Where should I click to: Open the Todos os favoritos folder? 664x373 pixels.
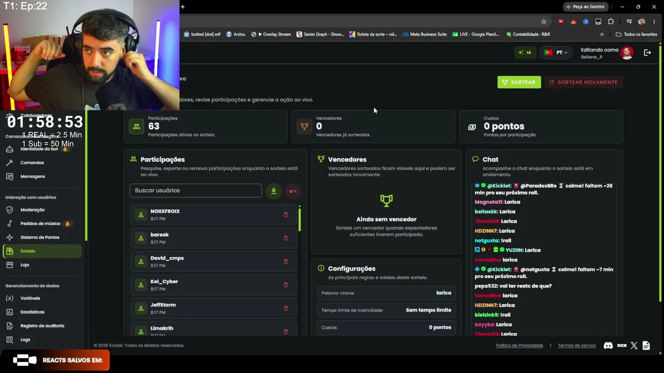point(637,34)
